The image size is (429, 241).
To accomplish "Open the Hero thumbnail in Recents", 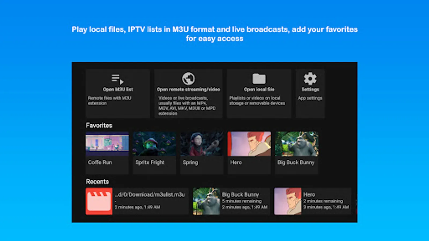I will [288, 201].
